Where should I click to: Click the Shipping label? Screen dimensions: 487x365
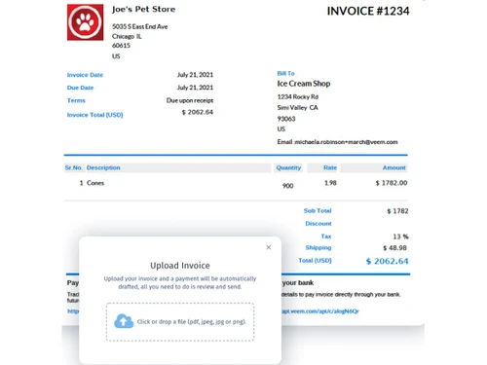[x=318, y=248]
